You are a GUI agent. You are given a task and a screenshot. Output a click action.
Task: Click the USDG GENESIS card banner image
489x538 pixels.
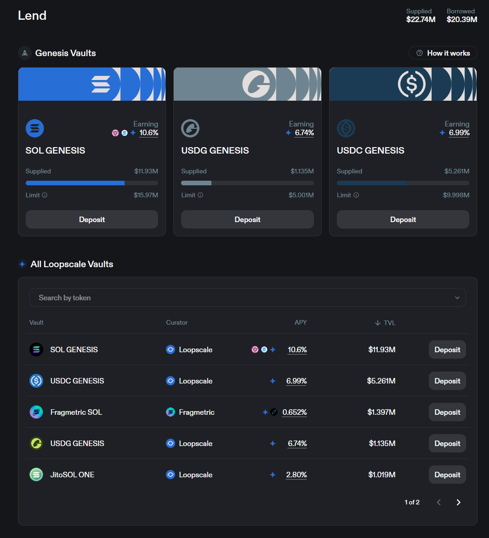pyautogui.click(x=247, y=84)
